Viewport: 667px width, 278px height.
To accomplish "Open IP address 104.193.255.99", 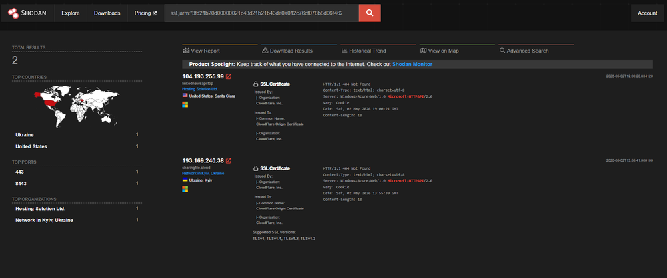I will (x=203, y=77).
